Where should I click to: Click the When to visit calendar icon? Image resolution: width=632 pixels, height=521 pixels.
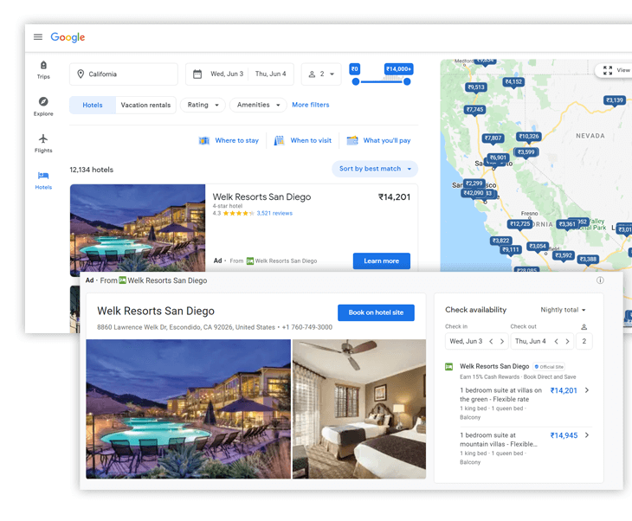(279, 140)
